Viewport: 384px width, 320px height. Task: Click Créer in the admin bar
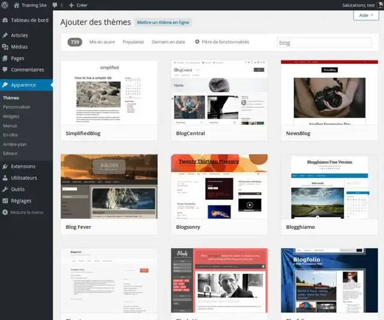click(x=82, y=5)
